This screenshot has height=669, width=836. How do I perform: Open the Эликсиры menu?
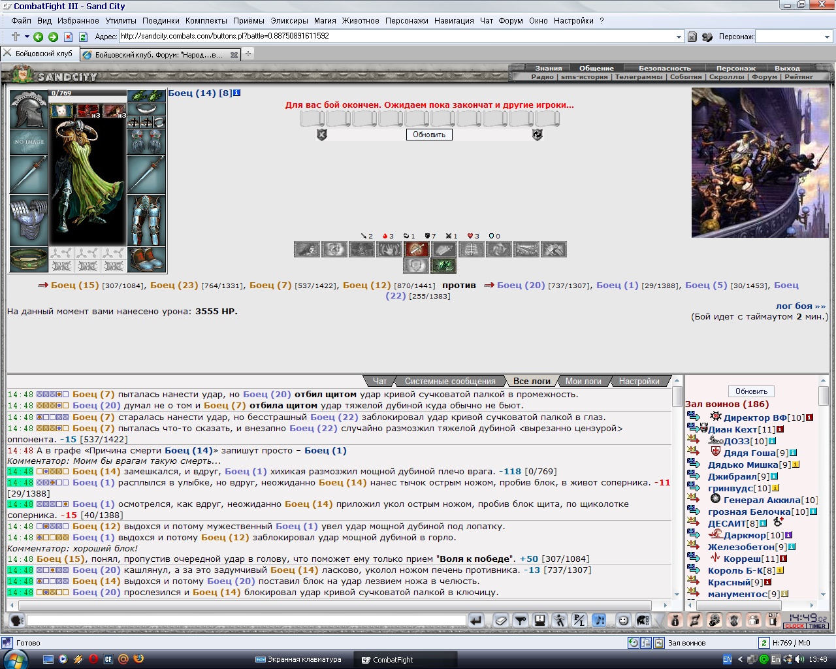pos(289,21)
